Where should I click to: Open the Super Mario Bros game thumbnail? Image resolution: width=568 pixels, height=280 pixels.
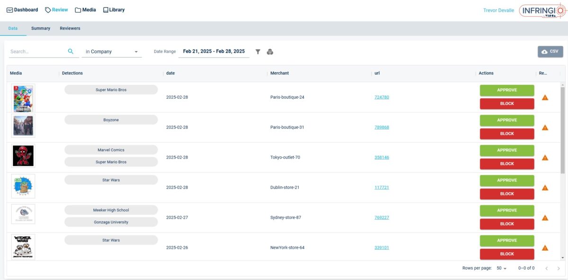pyautogui.click(x=23, y=98)
